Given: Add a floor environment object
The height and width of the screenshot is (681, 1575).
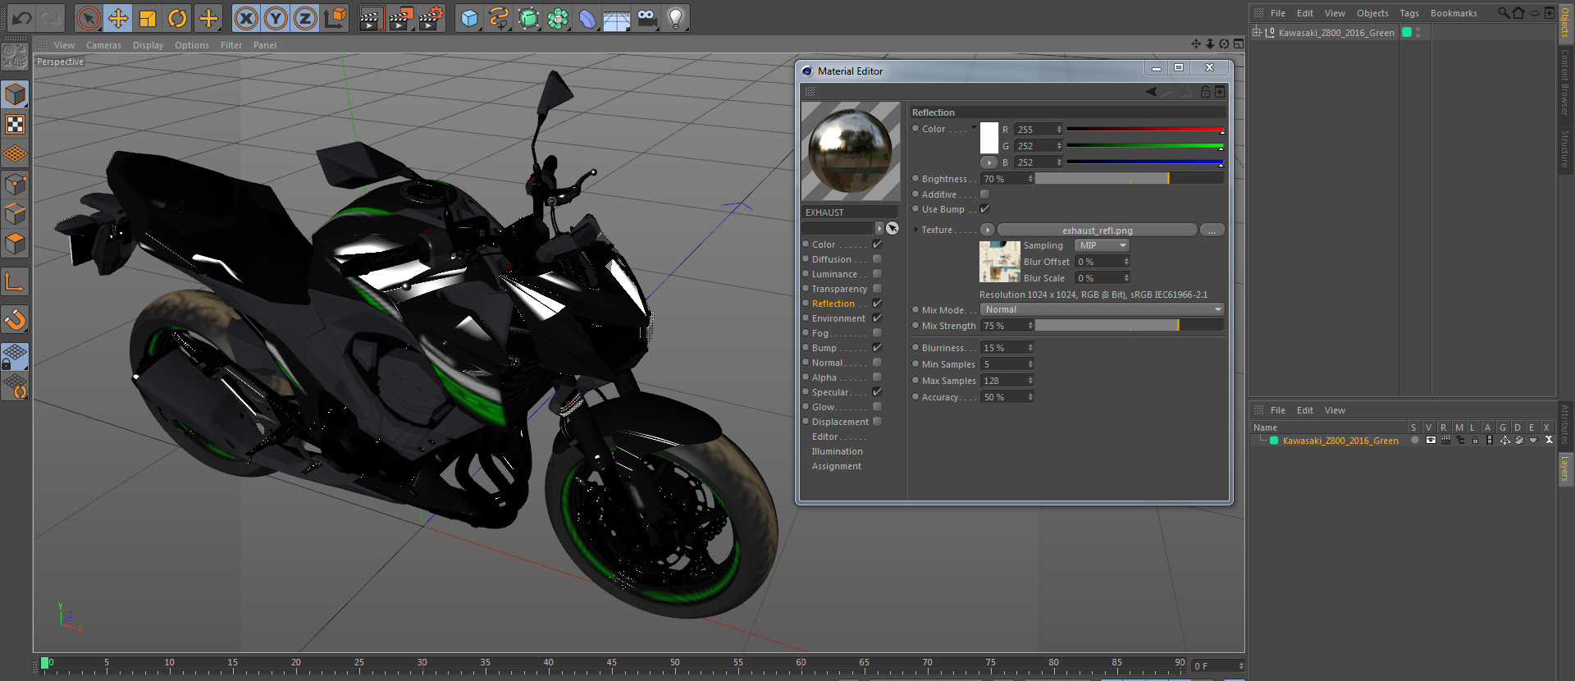Looking at the screenshot, I should 617,17.
